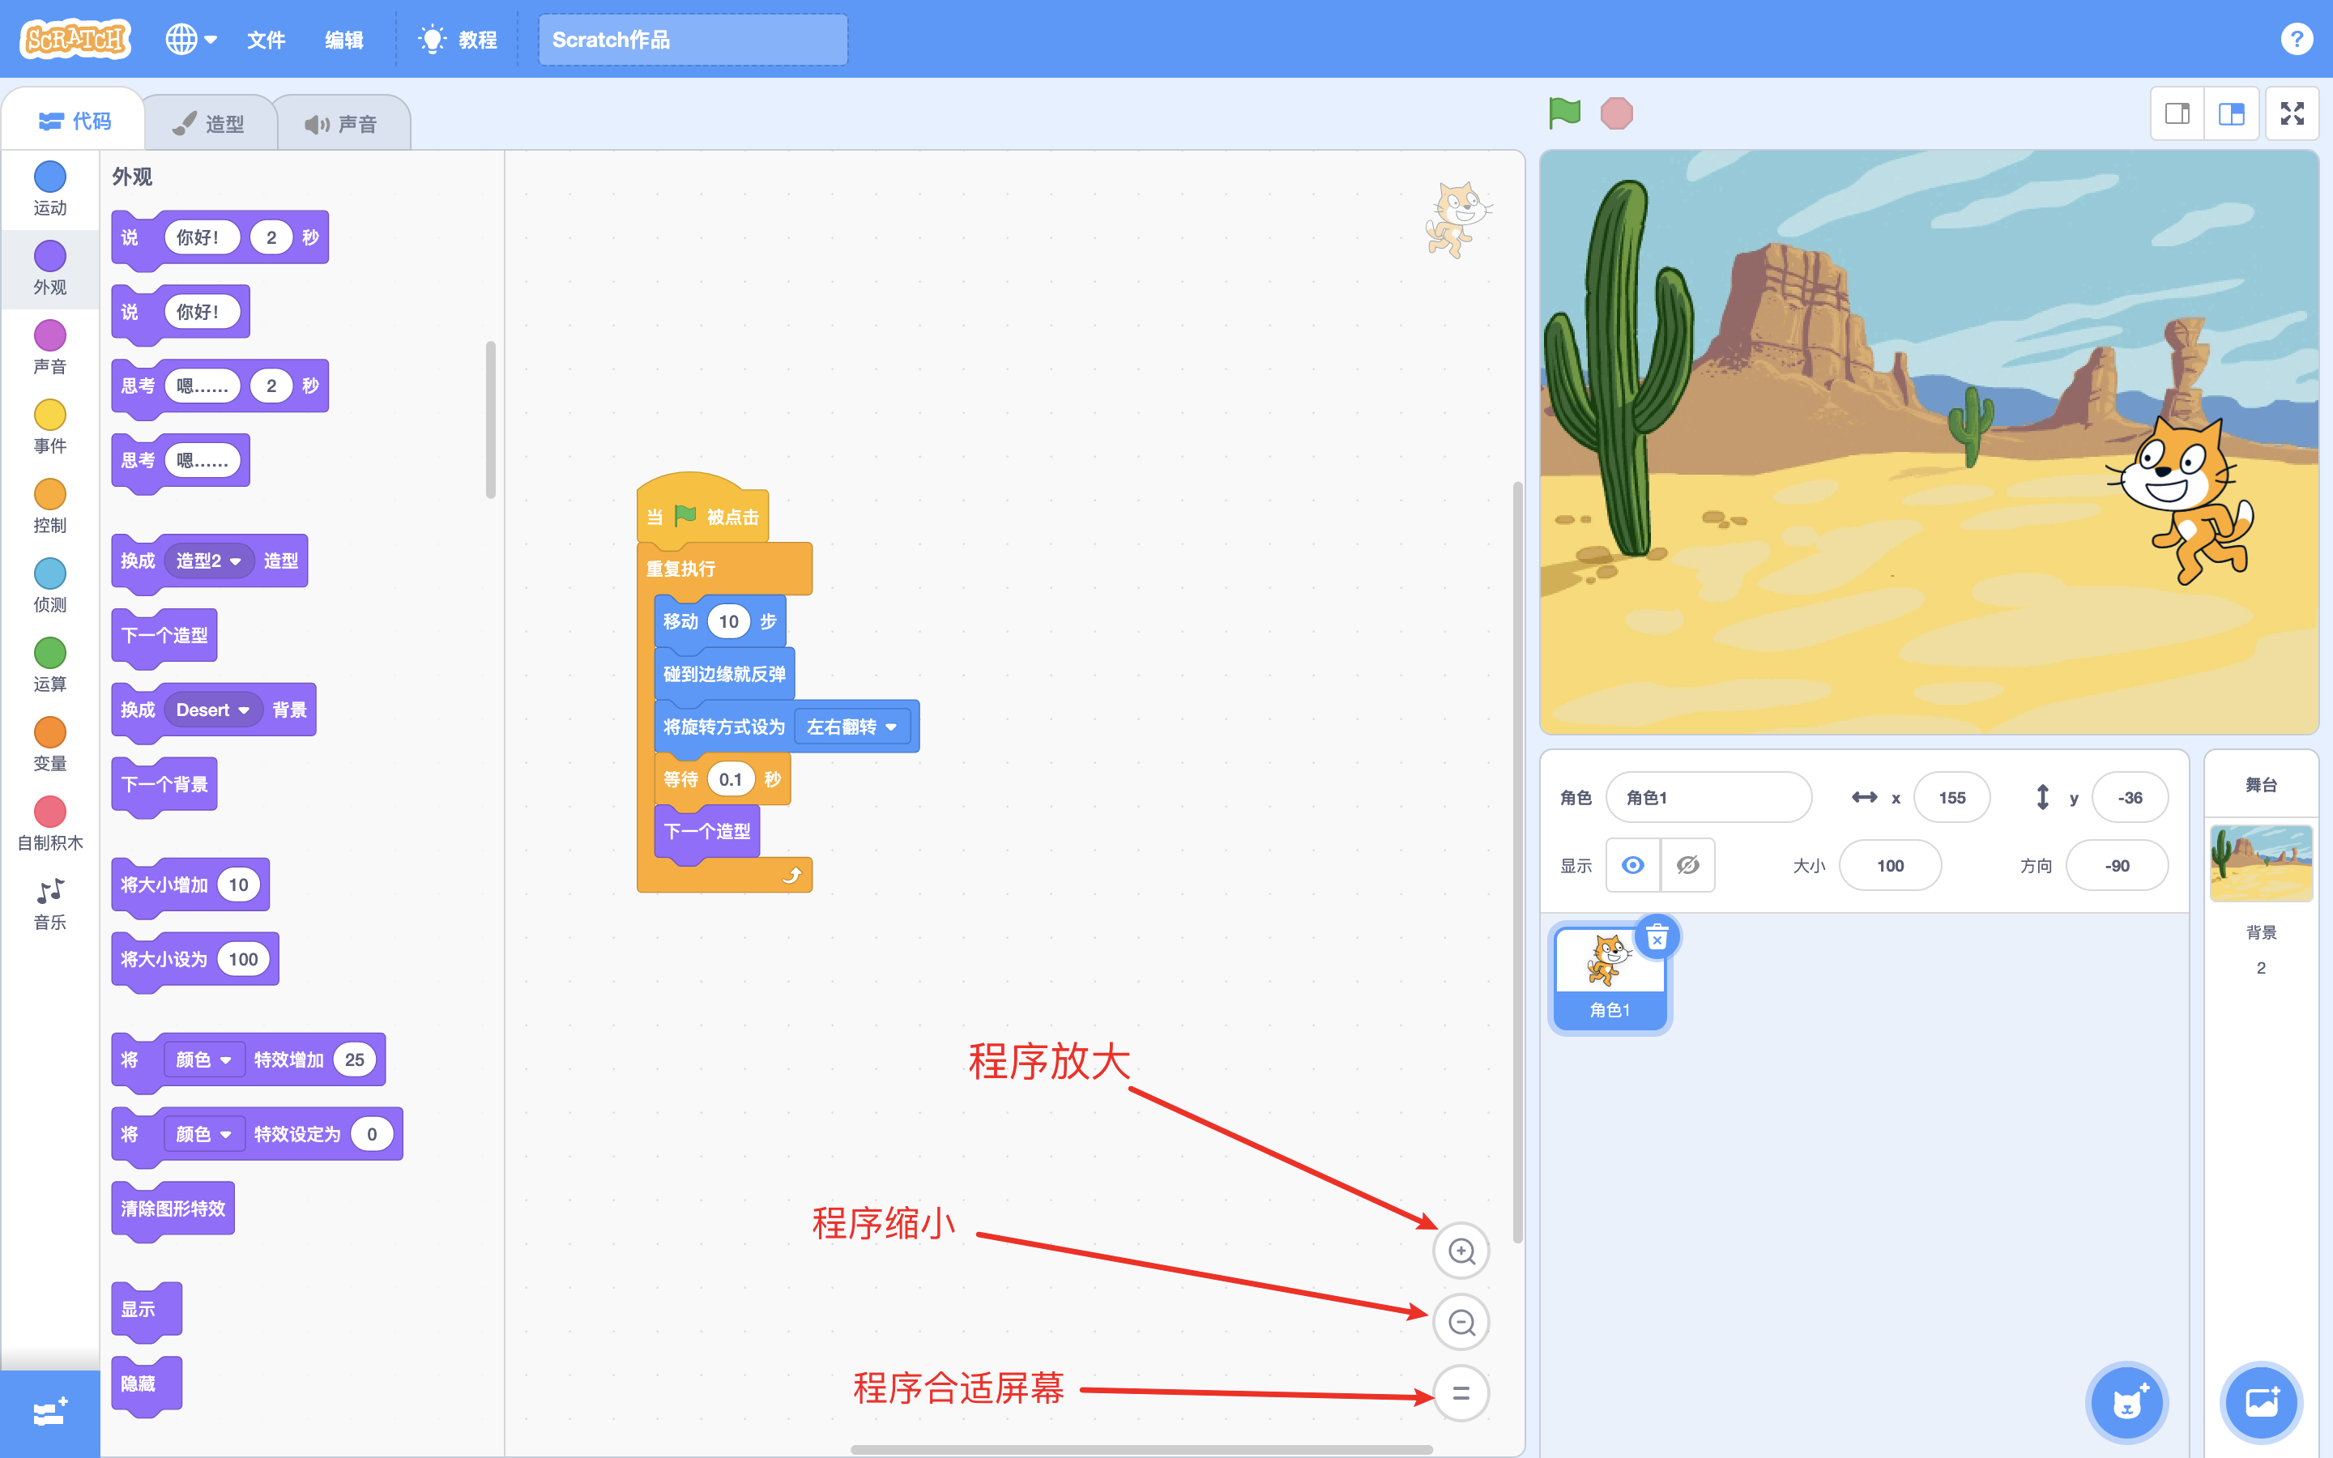The image size is (2333, 1458).
Task: Hide the sprite with the crossed-eye icon
Action: pos(1688,865)
